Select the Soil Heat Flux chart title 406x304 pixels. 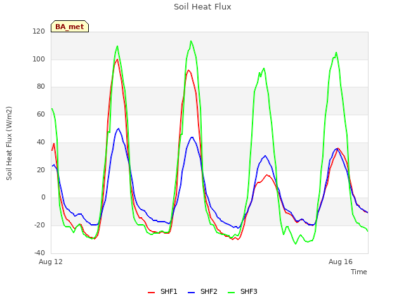202,7
